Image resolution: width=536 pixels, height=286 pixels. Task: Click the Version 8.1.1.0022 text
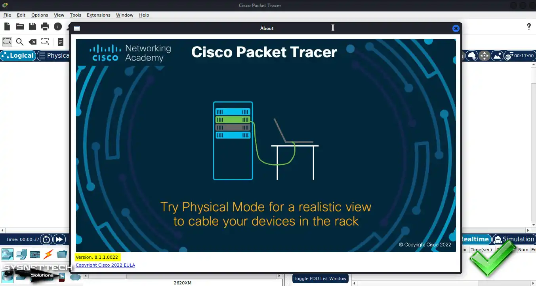coord(97,257)
